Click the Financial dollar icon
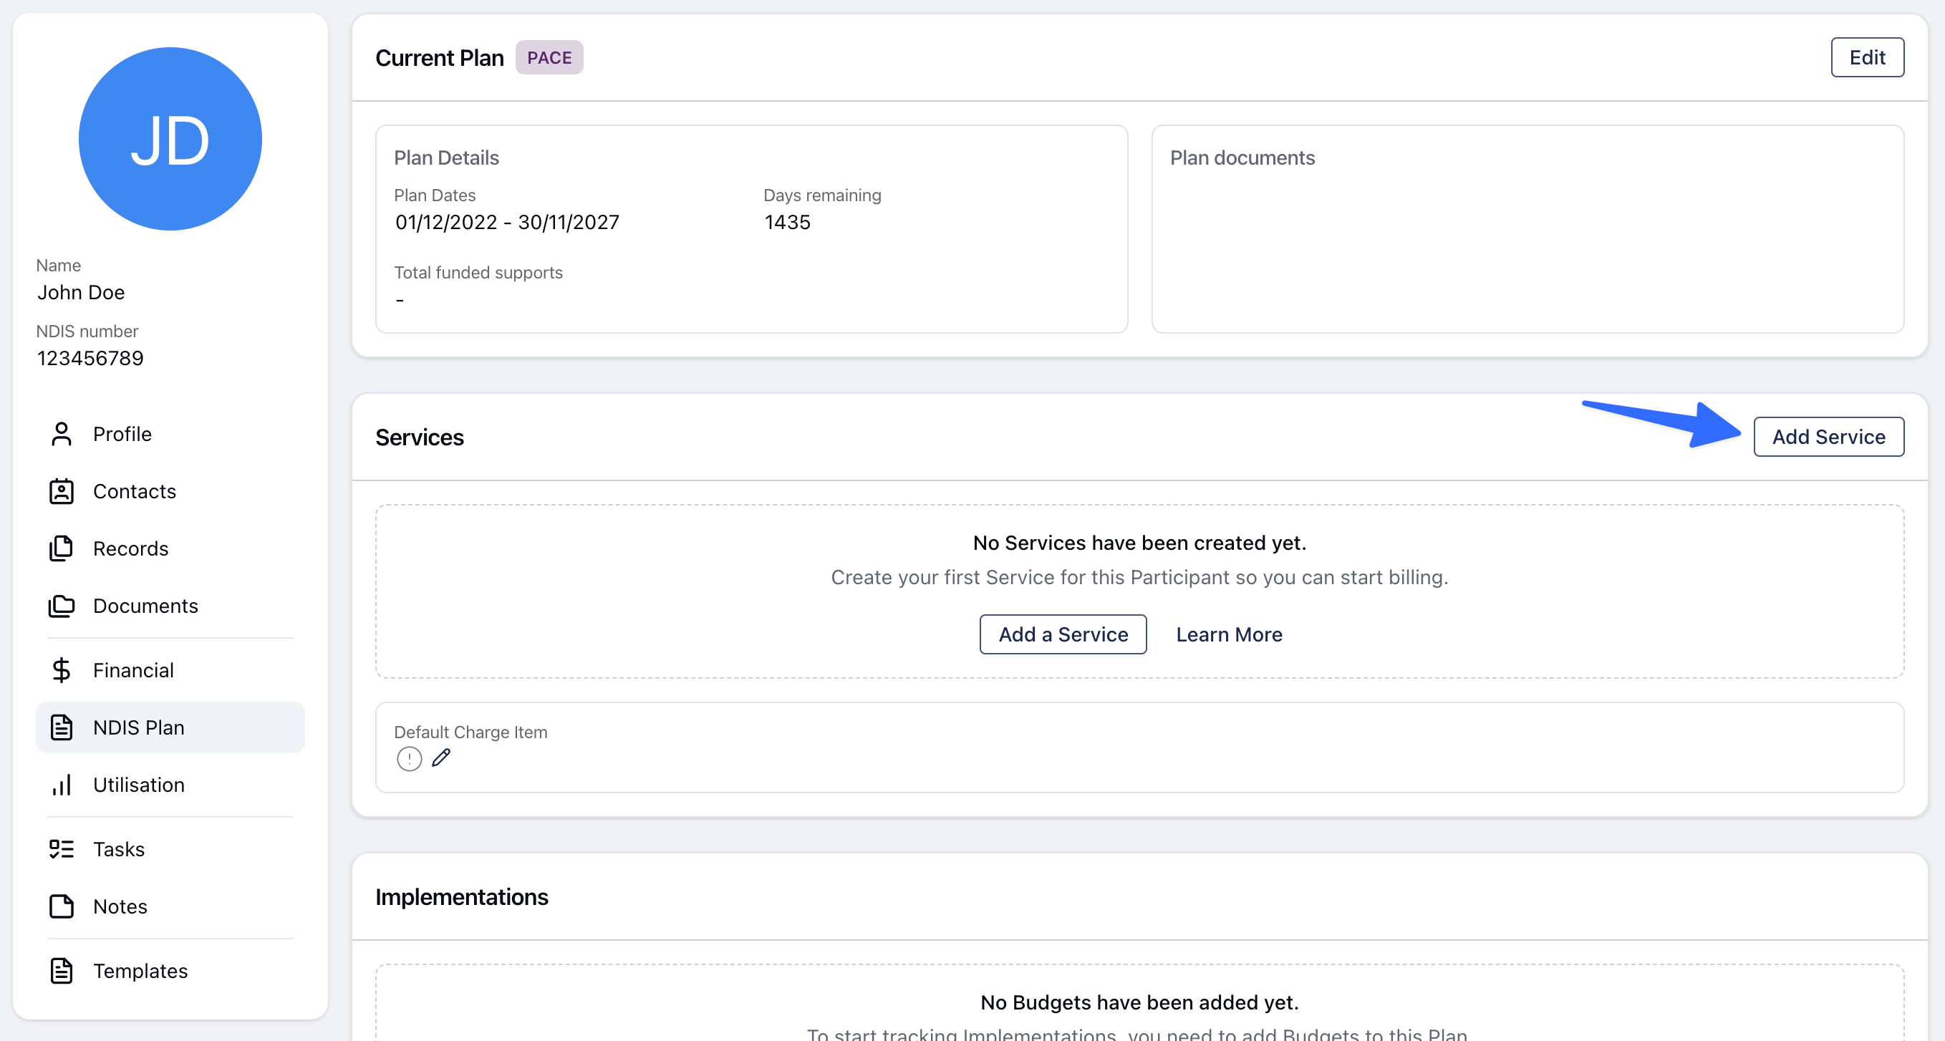The image size is (1945, 1041). click(61, 670)
